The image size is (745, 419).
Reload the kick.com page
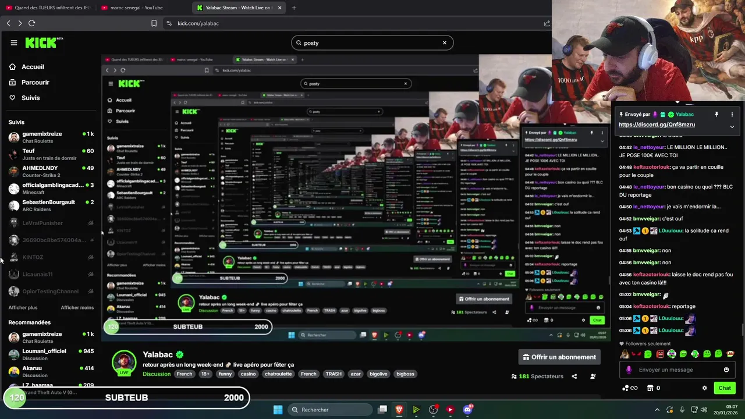click(x=31, y=23)
